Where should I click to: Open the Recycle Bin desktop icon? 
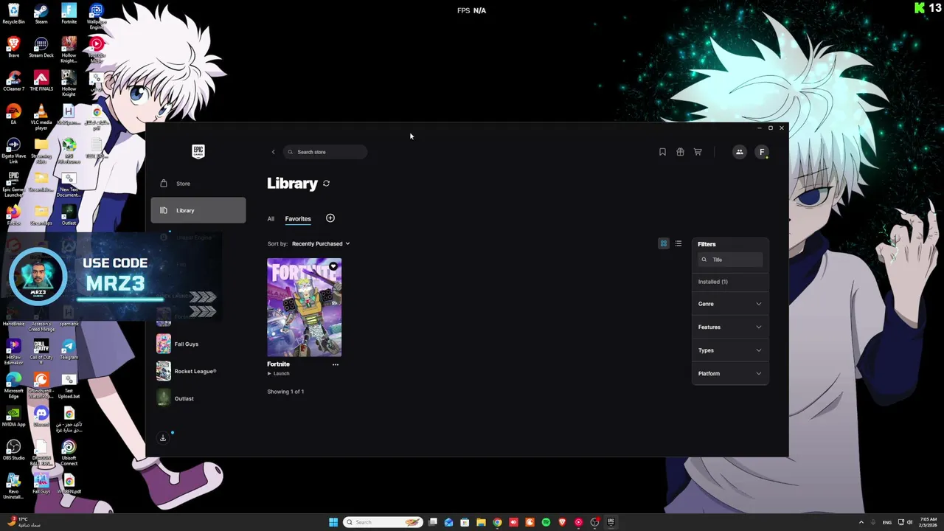click(13, 13)
